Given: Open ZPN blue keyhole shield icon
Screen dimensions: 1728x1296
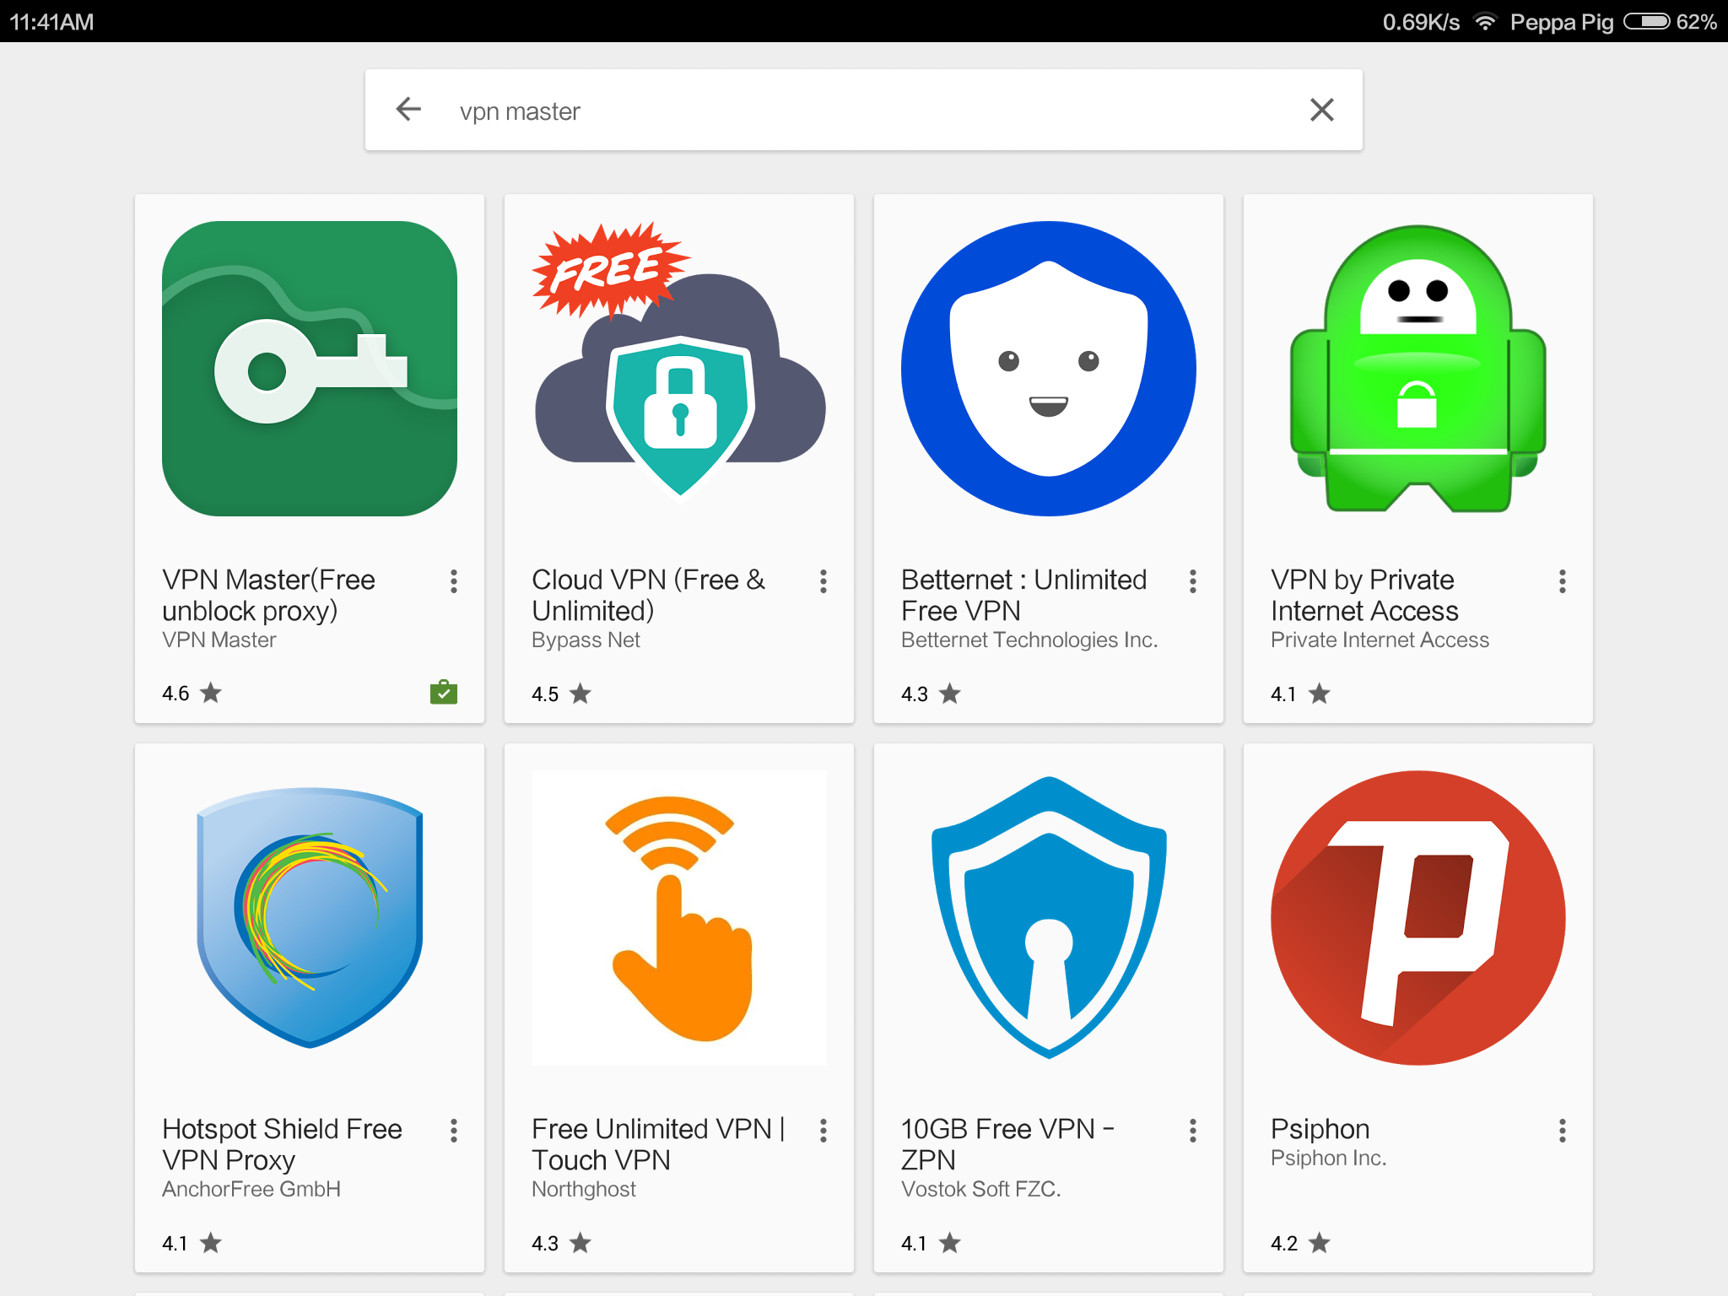Looking at the screenshot, I should [1049, 918].
